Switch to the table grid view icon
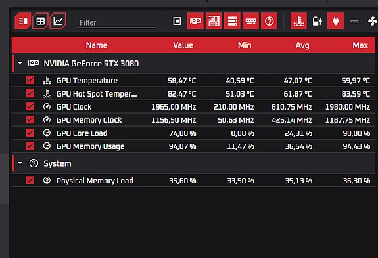 40,21
